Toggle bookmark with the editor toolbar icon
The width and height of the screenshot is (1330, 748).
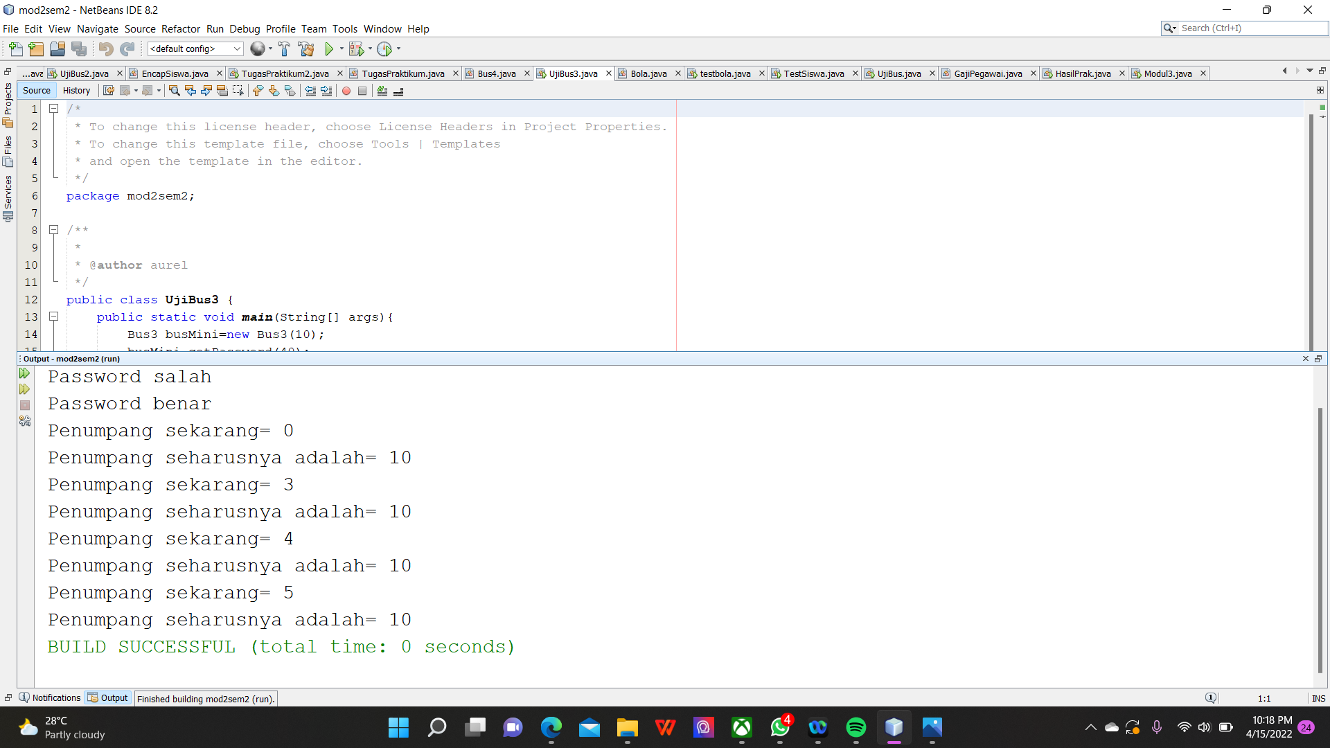point(290,91)
